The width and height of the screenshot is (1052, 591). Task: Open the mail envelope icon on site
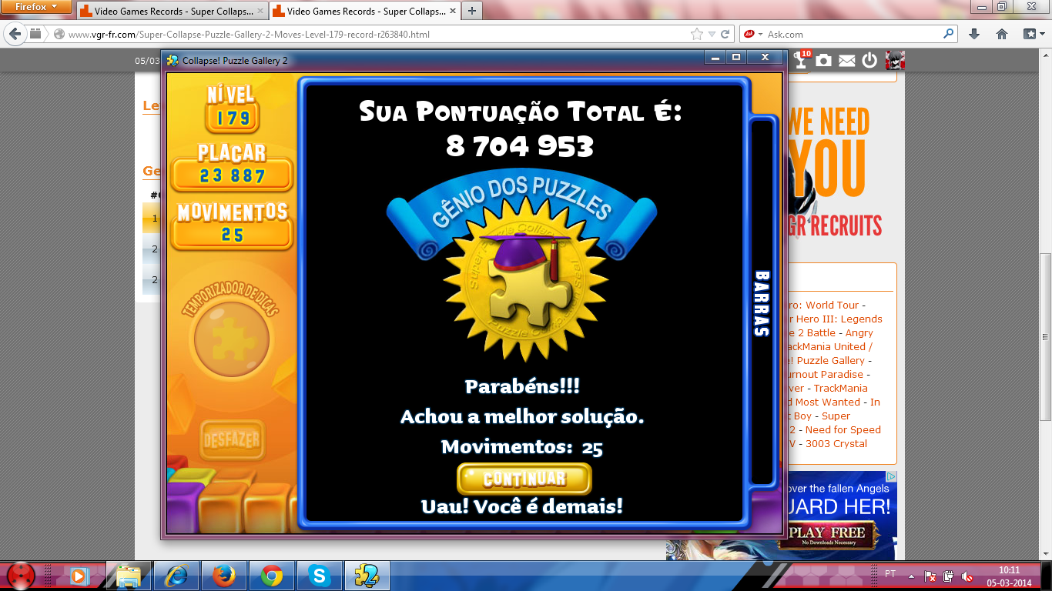pos(847,60)
